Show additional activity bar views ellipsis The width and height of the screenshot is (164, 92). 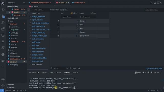pyautogui.click(x=3, y=67)
